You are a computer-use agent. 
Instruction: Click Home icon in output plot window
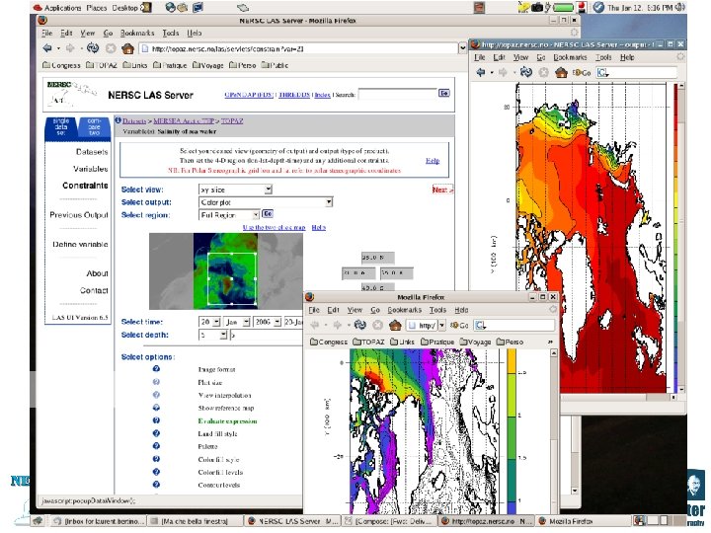pyautogui.click(x=561, y=73)
